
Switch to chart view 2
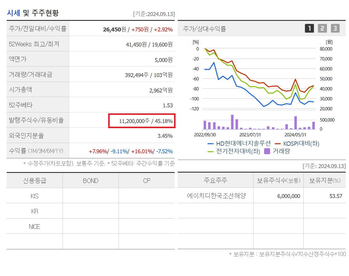pos(322,28)
